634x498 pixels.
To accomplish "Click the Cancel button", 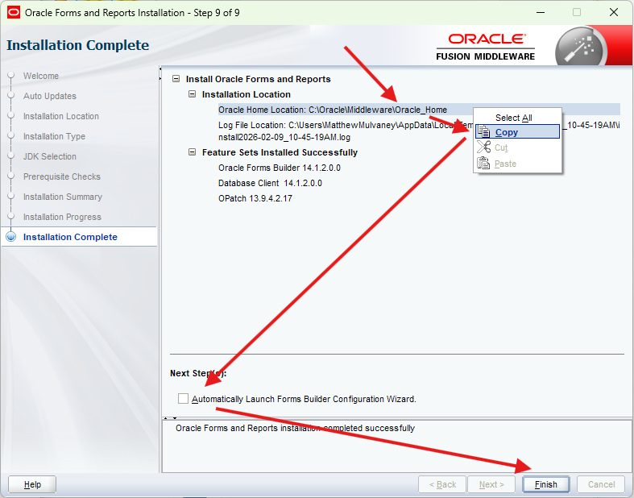I will coord(601,484).
